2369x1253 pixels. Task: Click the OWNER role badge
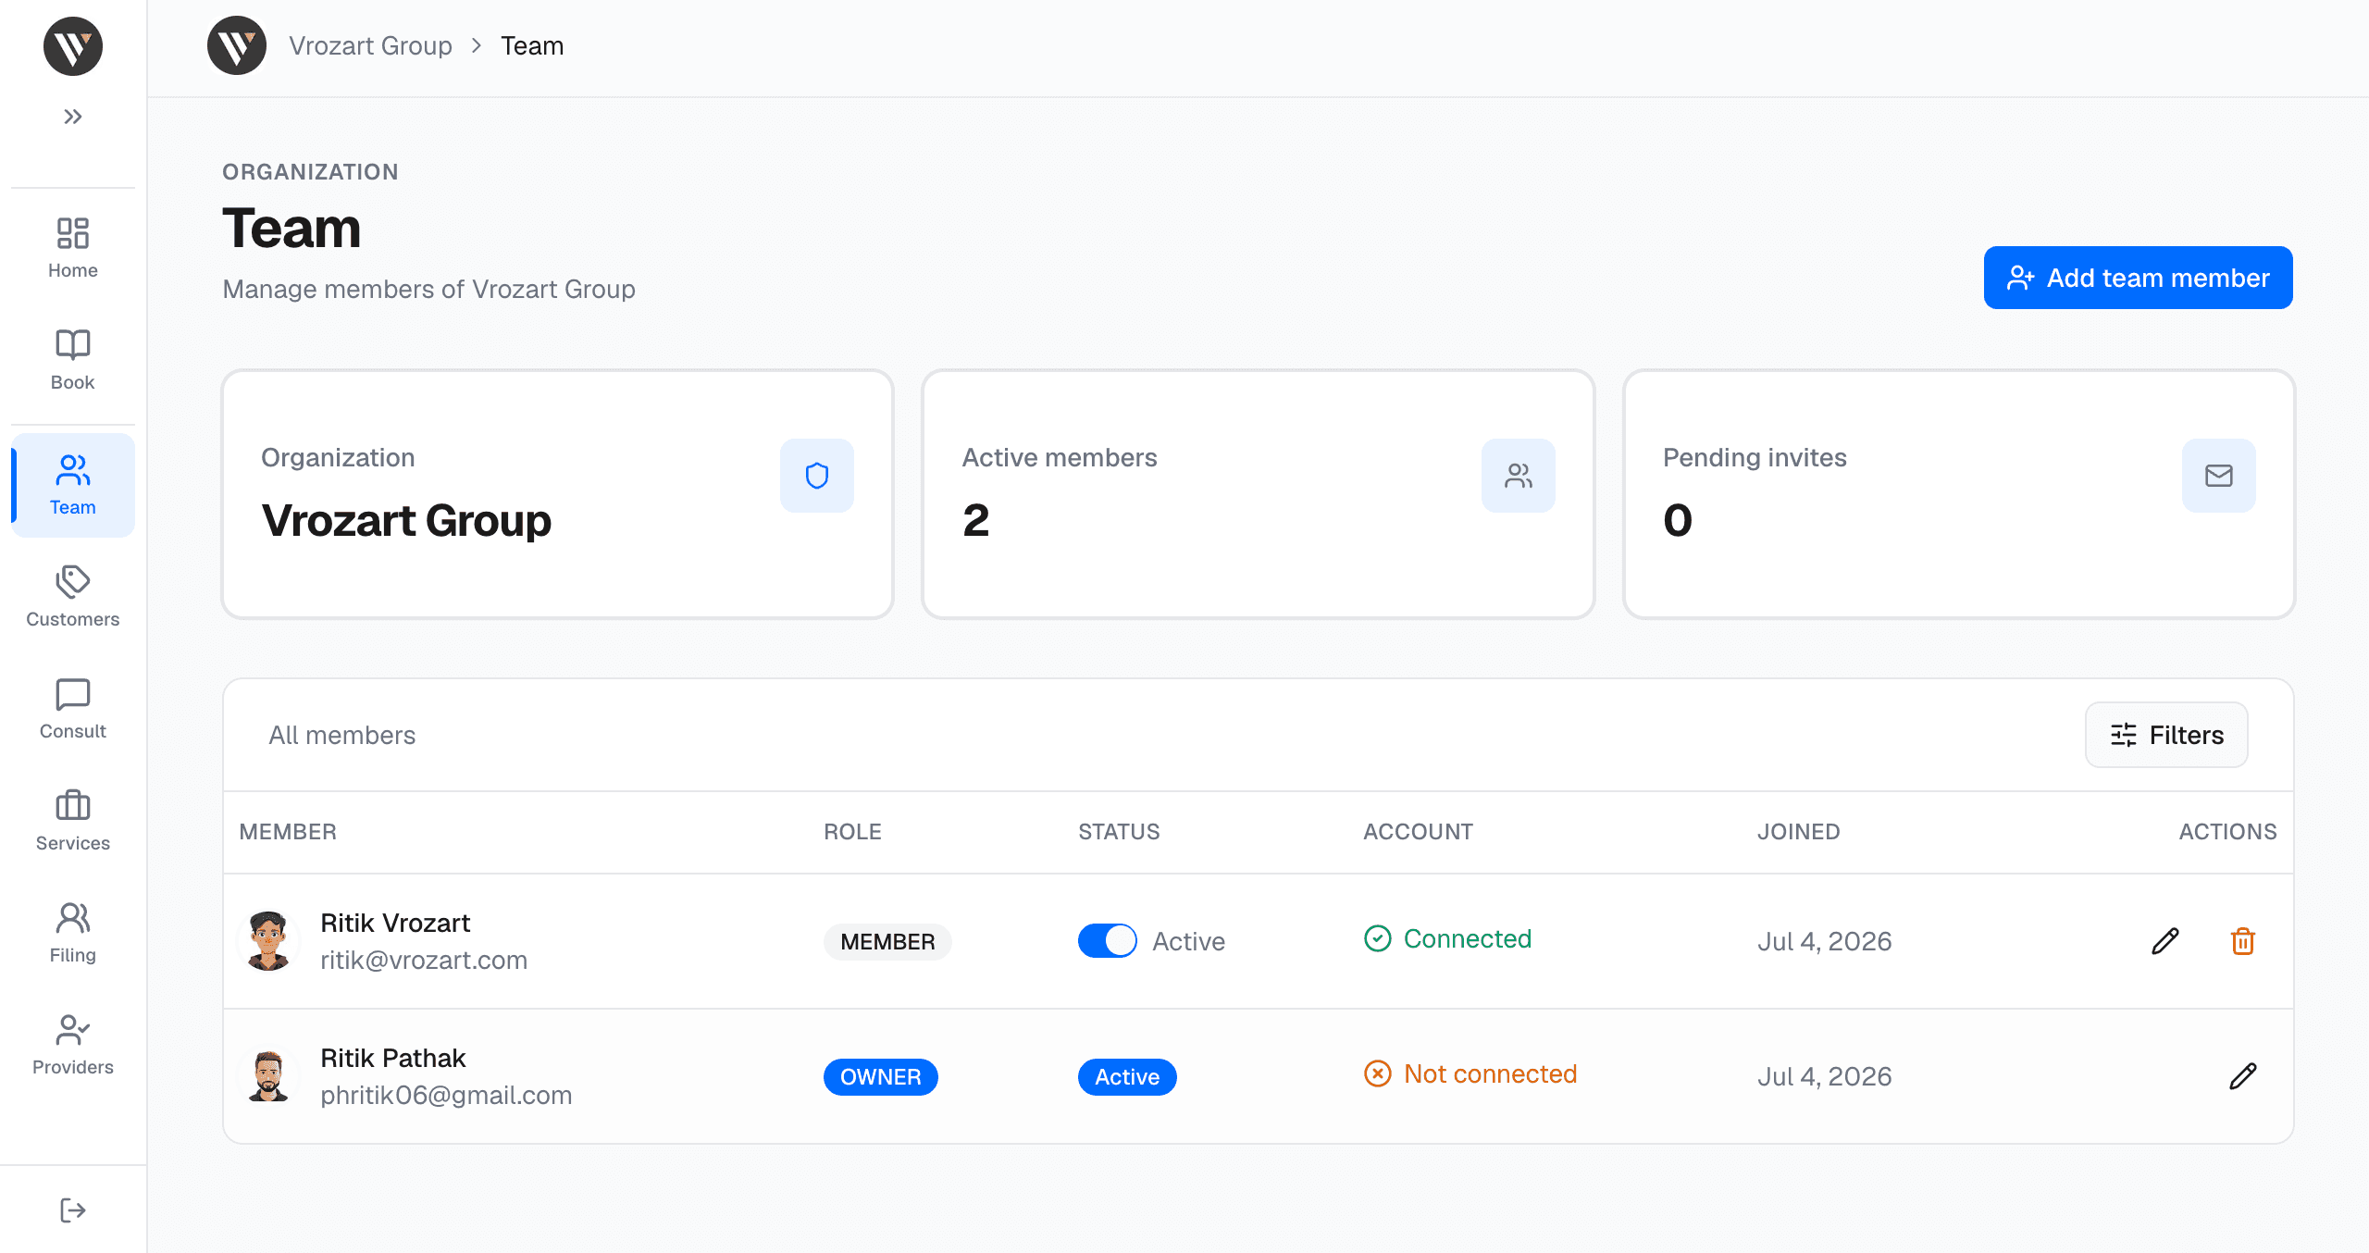point(881,1077)
